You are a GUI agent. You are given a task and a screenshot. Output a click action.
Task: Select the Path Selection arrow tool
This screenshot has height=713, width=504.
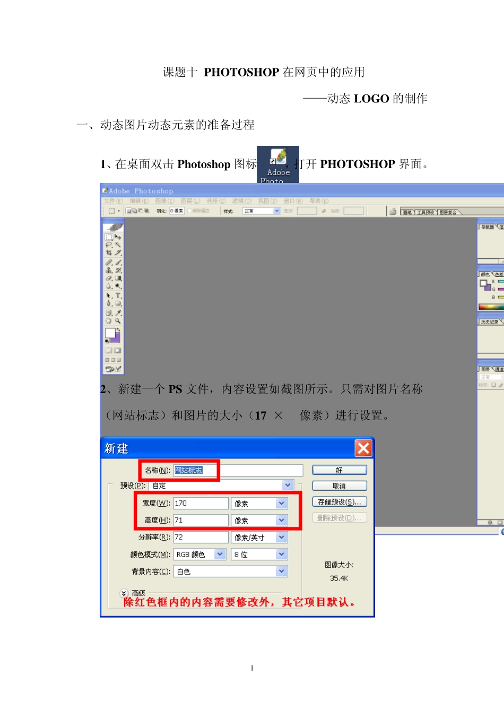109,295
